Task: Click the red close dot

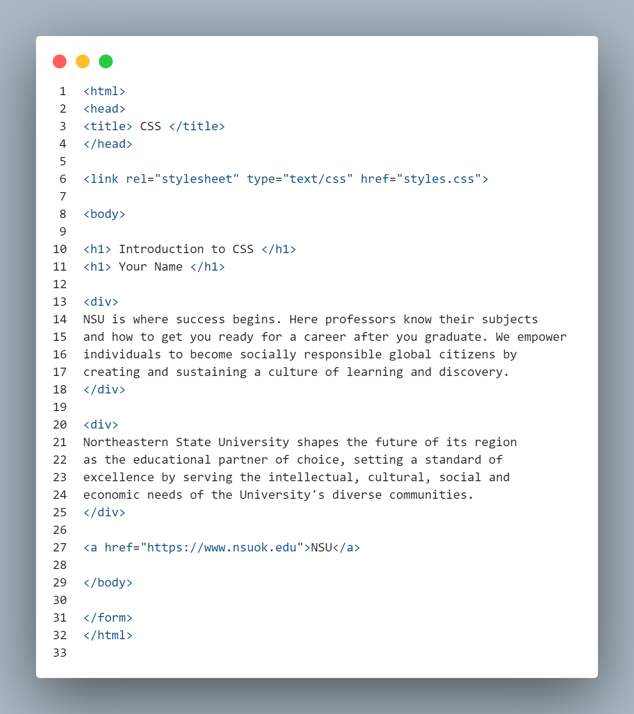Action: 60,61
